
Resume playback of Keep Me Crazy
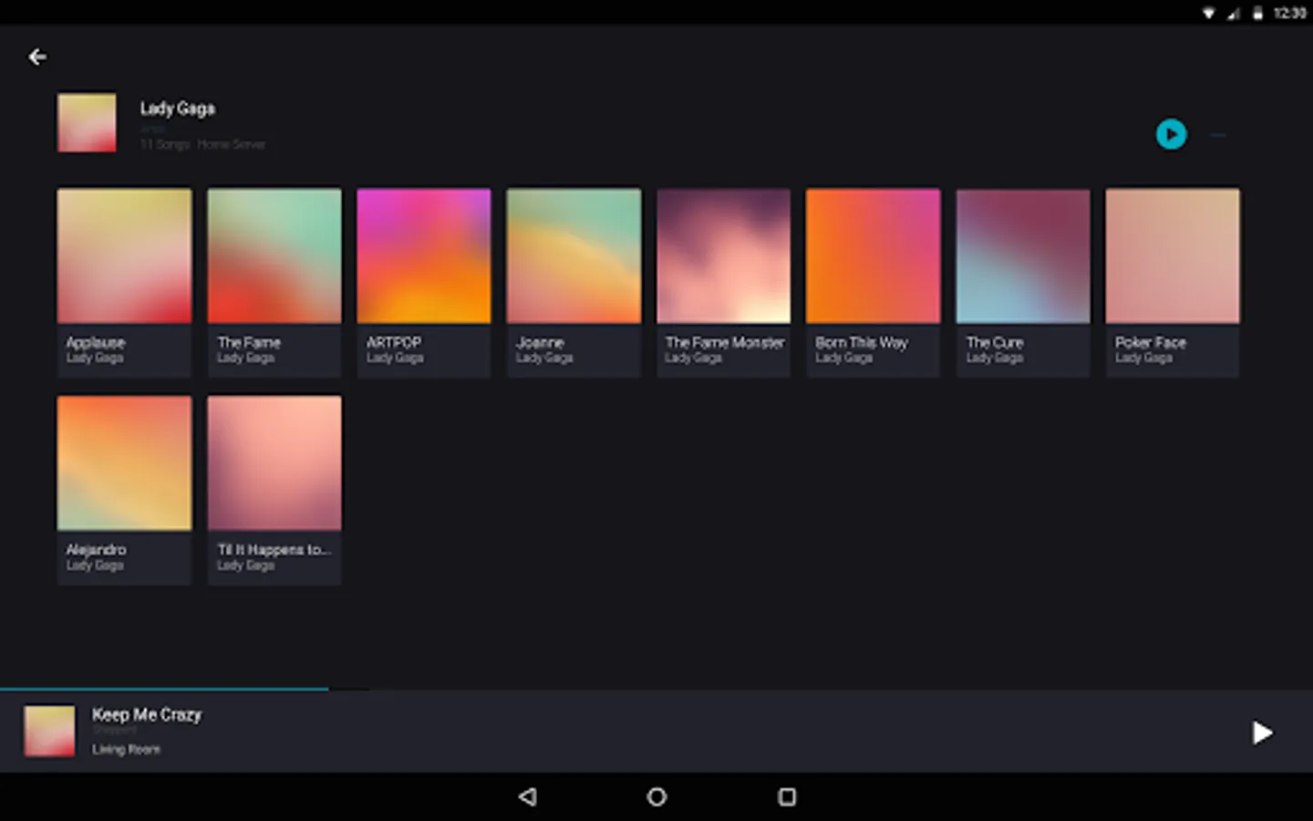click(x=1261, y=733)
